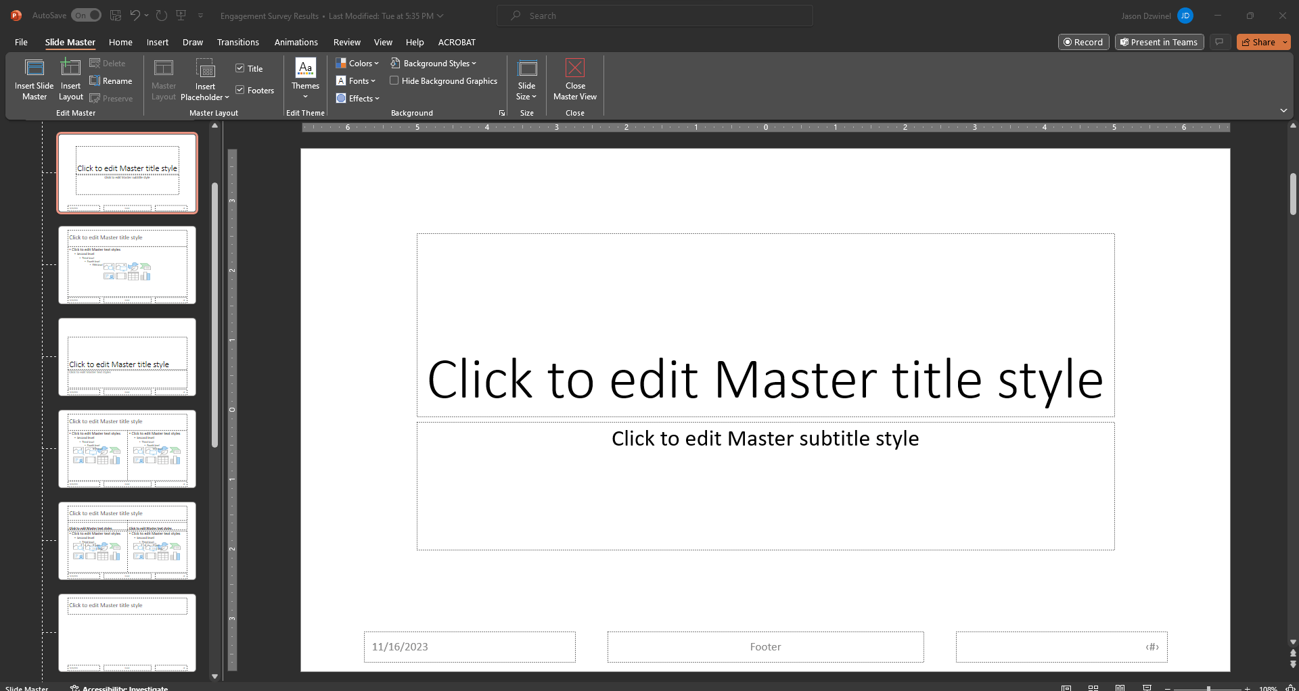The width and height of the screenshot is (1299, 691).
Task: Click the Save icon in title bar
Action: tap(116, 15)
